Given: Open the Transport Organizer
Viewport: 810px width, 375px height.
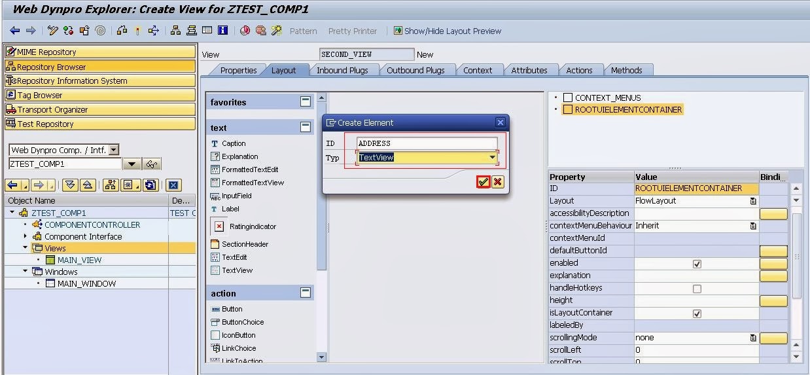Looking at the screenshot, I should (100, 109).
